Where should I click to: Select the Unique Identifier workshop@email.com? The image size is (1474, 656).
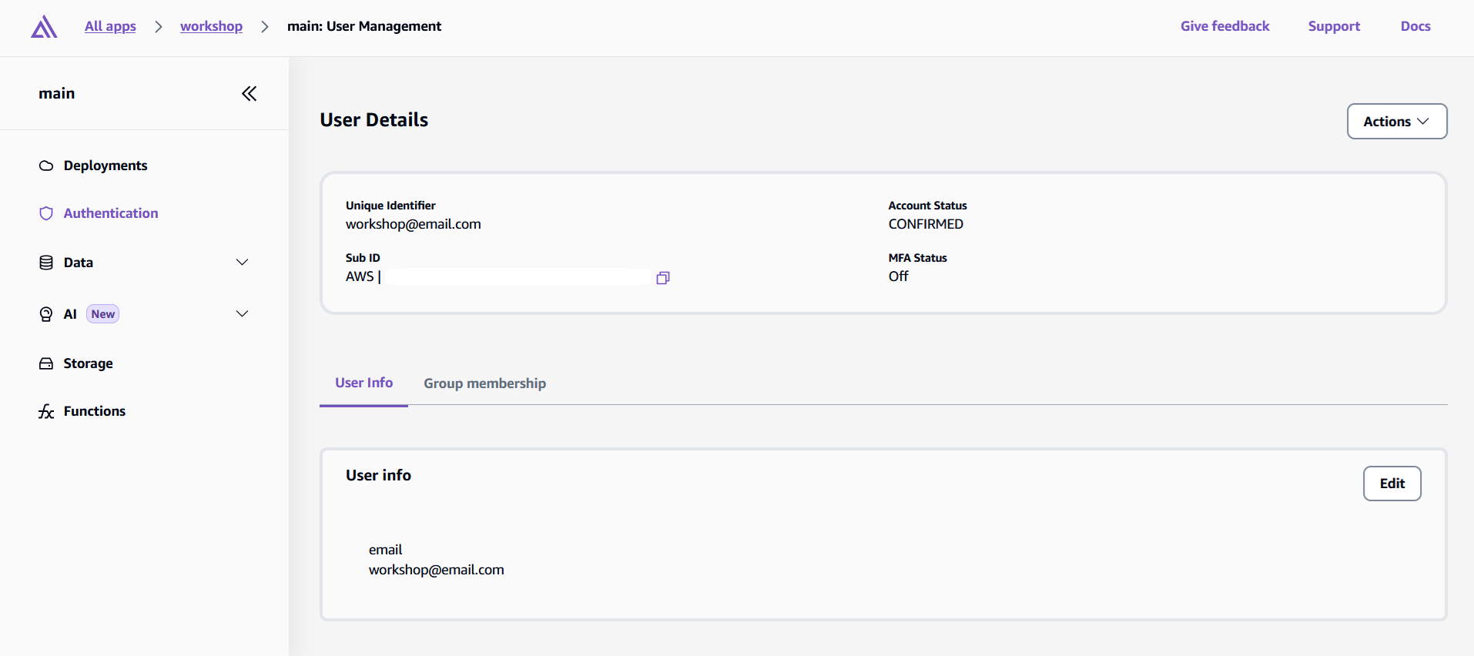(x=413, y=224)
